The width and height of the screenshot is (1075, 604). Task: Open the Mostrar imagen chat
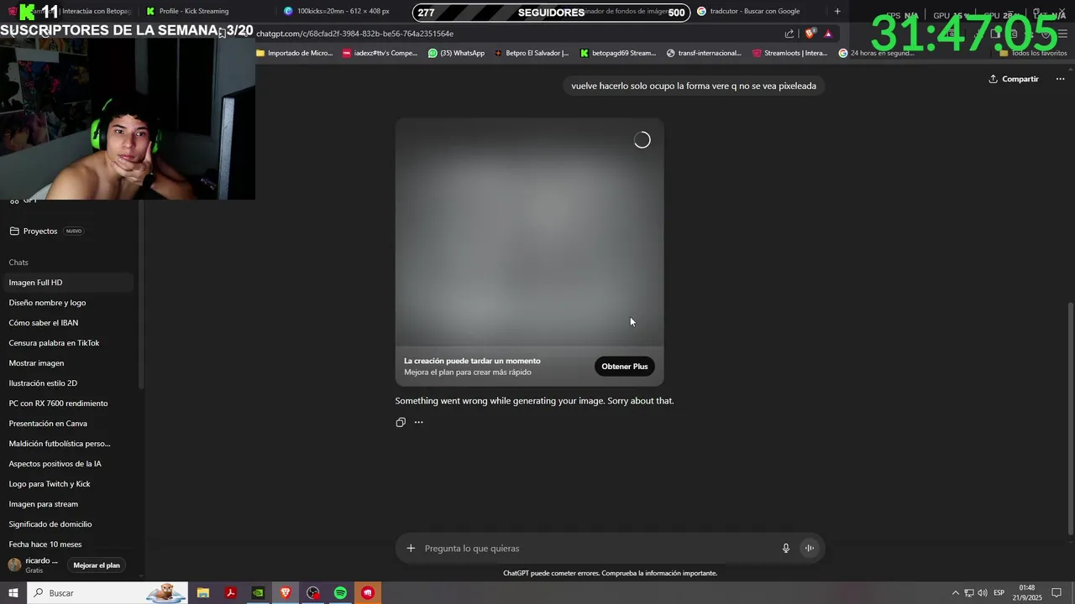point(68,363)
